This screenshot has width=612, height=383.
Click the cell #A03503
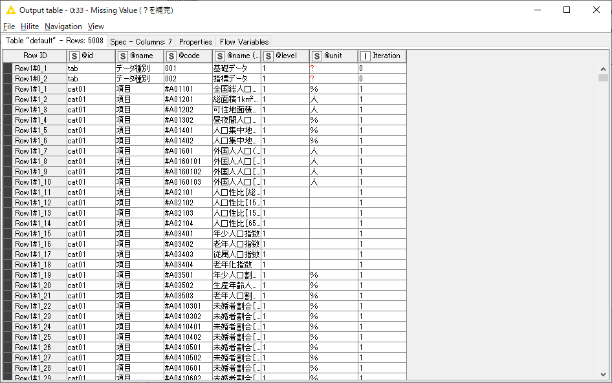(x=188, y=296)
